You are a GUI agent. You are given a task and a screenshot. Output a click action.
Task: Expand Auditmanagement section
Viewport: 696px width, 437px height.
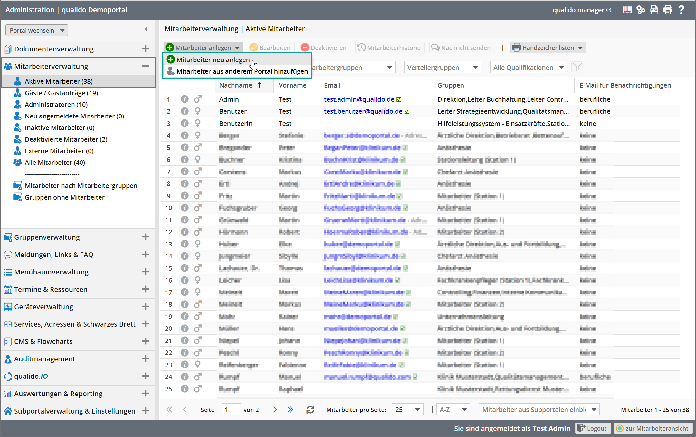146,358
